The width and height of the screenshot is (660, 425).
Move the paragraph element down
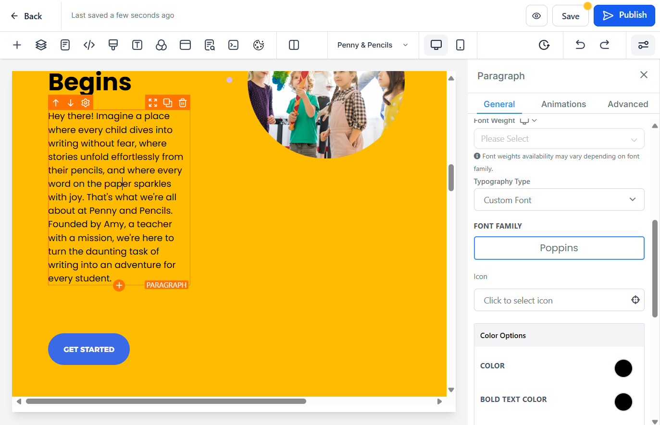click(71, 103)
